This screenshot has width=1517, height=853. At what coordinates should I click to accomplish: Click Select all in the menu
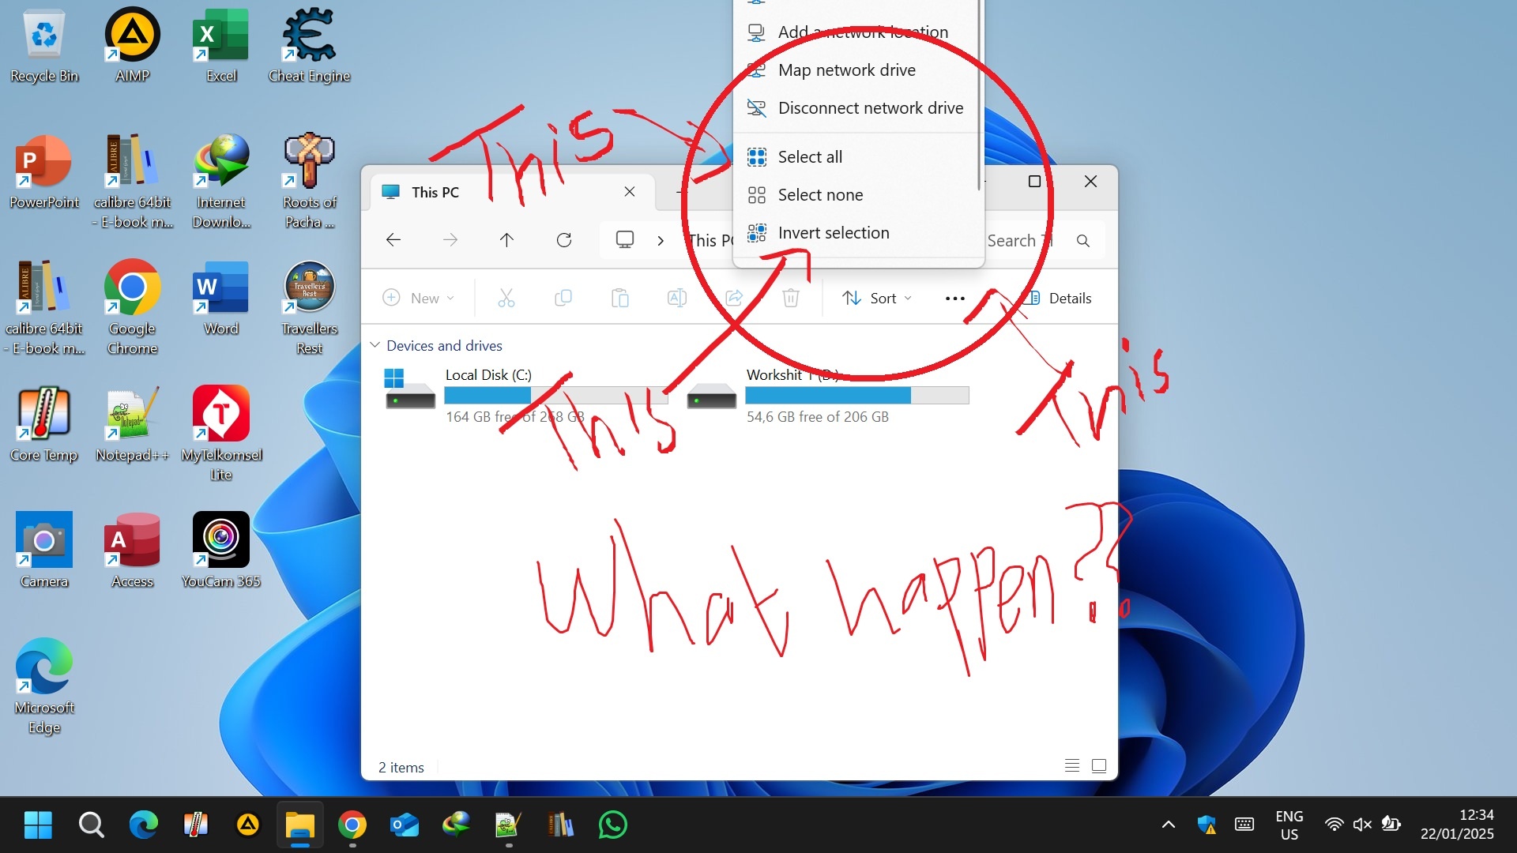(x=858, y=157)
